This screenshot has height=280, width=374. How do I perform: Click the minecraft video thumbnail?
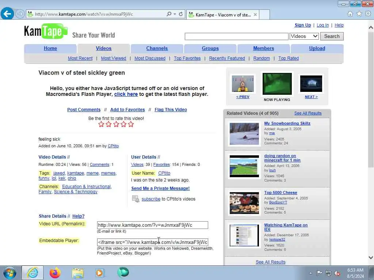(244, 166)
